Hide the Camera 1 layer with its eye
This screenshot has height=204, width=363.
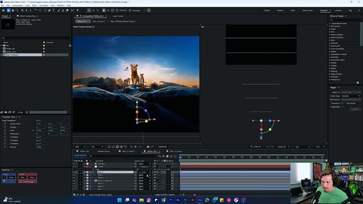click(74, 164)
